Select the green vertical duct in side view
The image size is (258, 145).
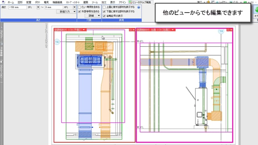[x=216, y=99]
